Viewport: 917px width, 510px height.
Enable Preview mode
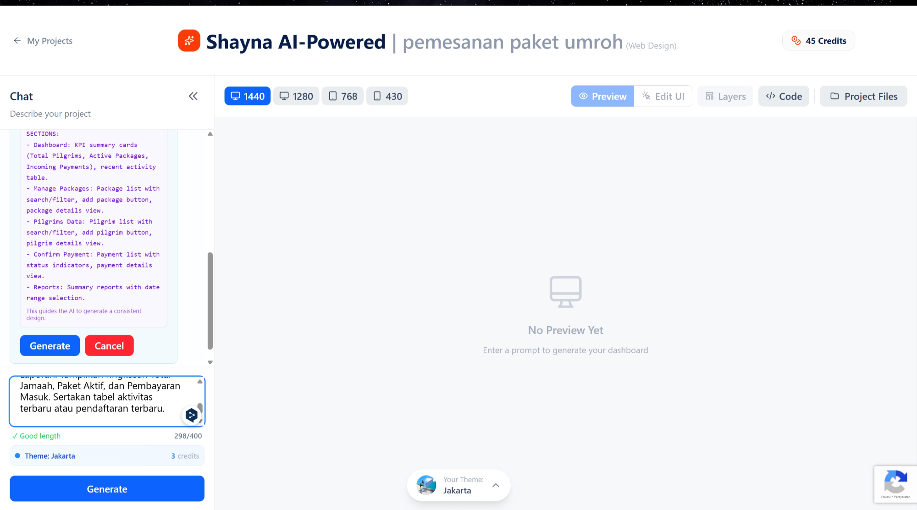(602, 96)
